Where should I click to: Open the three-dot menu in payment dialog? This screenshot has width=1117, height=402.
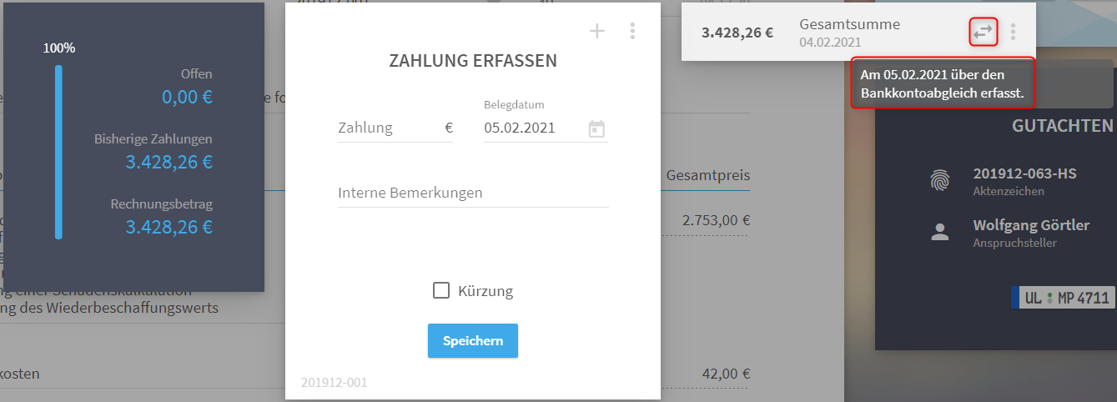(x=632, y=32)
